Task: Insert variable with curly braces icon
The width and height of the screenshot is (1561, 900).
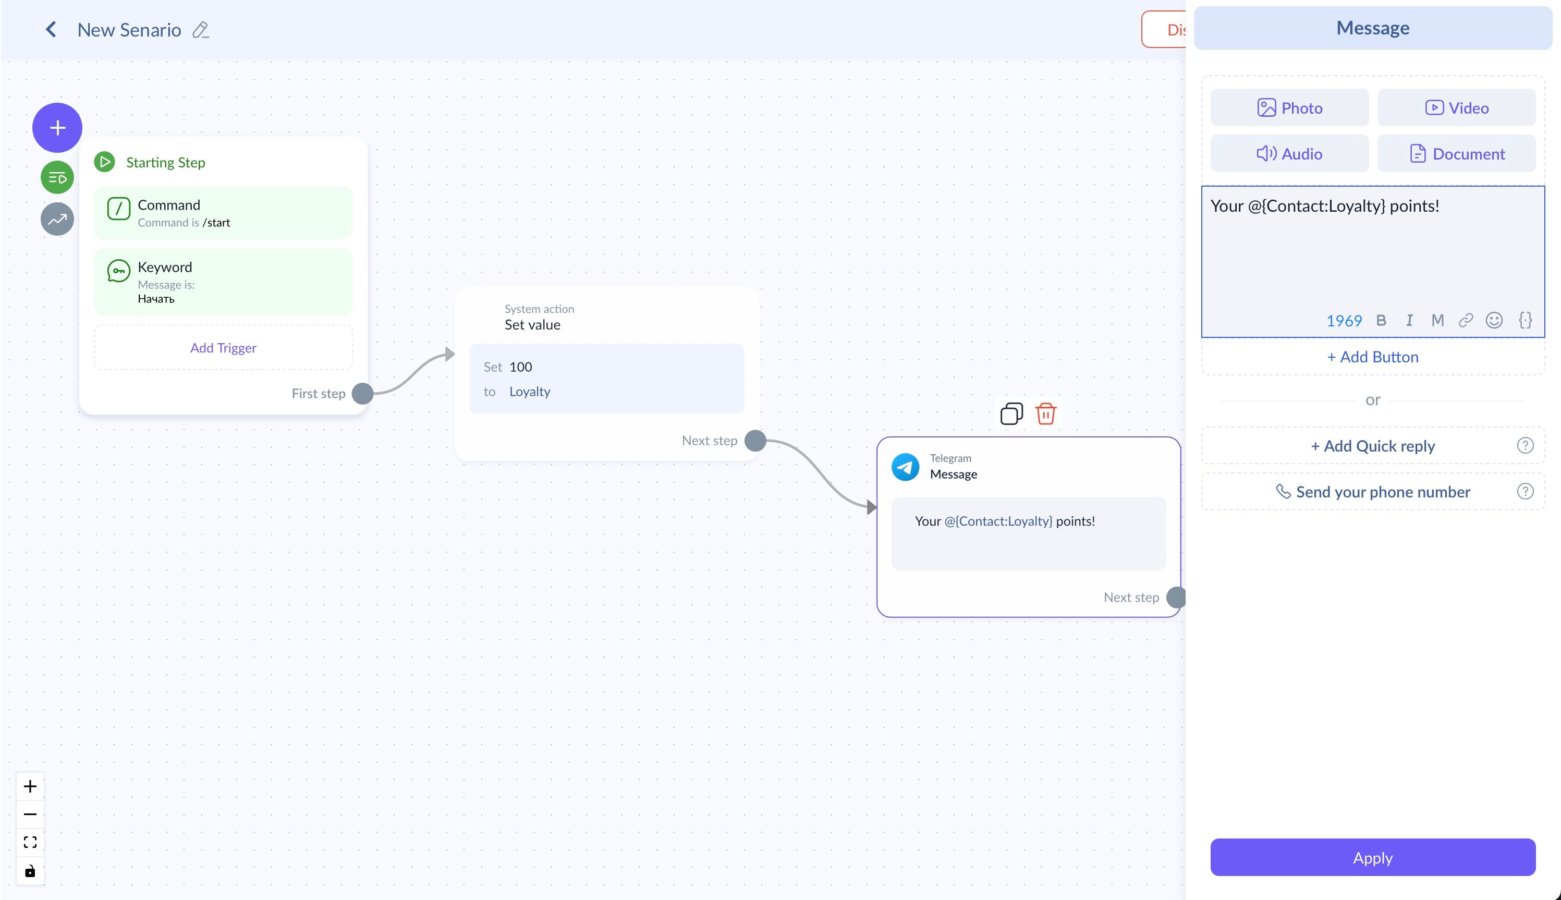Action: pyautogui.click(x=1525, y=320)
